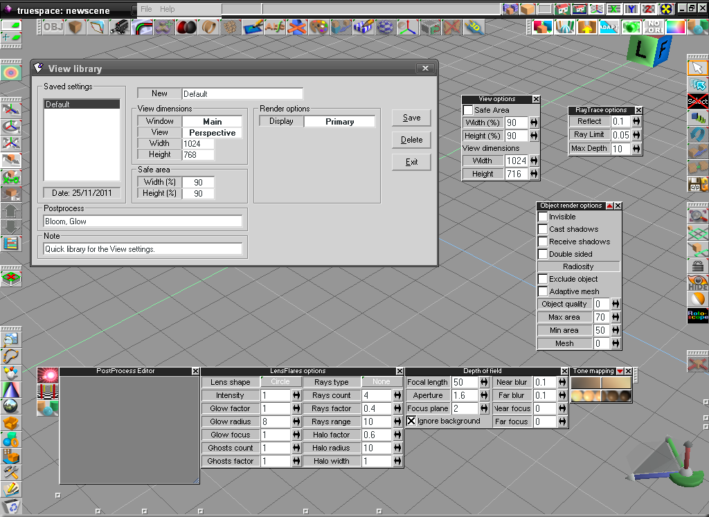
Task: Click the ADAPT render toolbar icon
Action: (x=609, y=27)
